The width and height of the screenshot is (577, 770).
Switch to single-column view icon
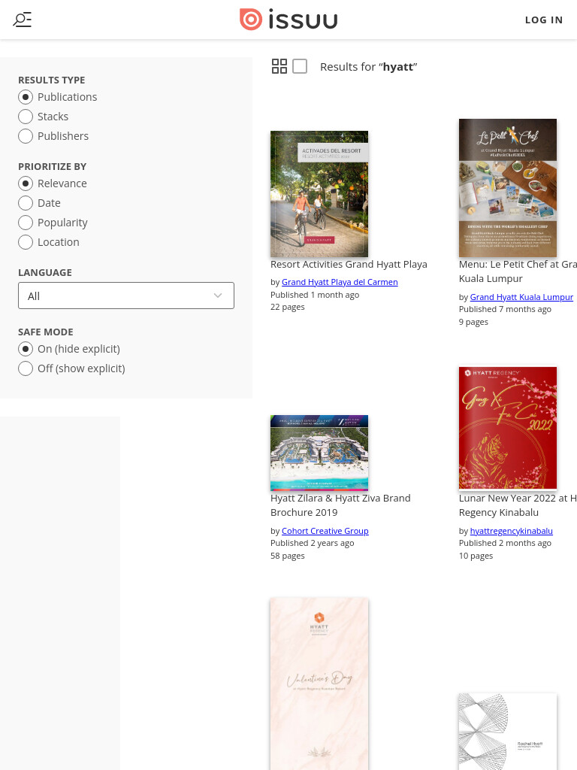click(x=300, y=66)
